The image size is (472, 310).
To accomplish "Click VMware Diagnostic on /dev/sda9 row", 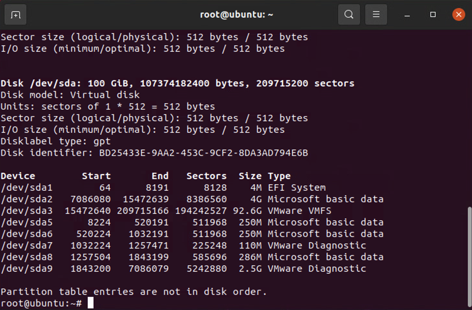I will pos(317,268).
